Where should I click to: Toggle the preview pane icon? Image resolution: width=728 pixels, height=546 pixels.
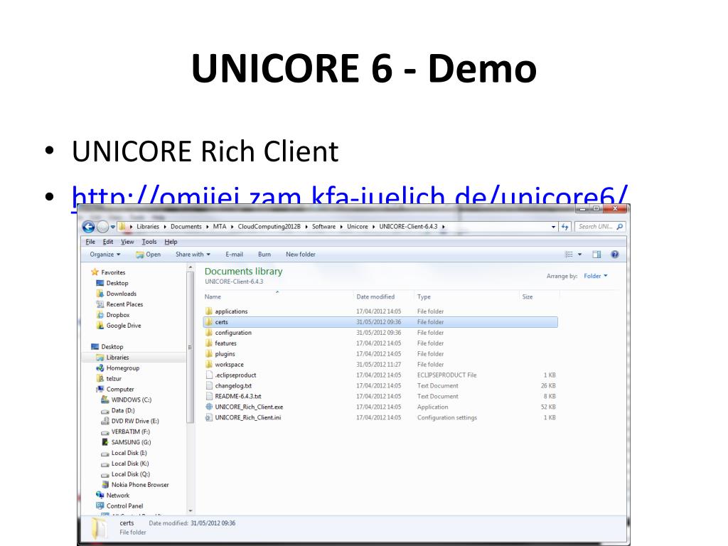coord(596,255)
